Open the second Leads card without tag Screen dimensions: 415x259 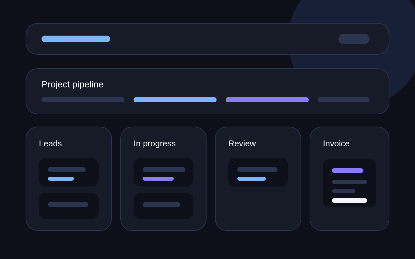tap(69, 206)
